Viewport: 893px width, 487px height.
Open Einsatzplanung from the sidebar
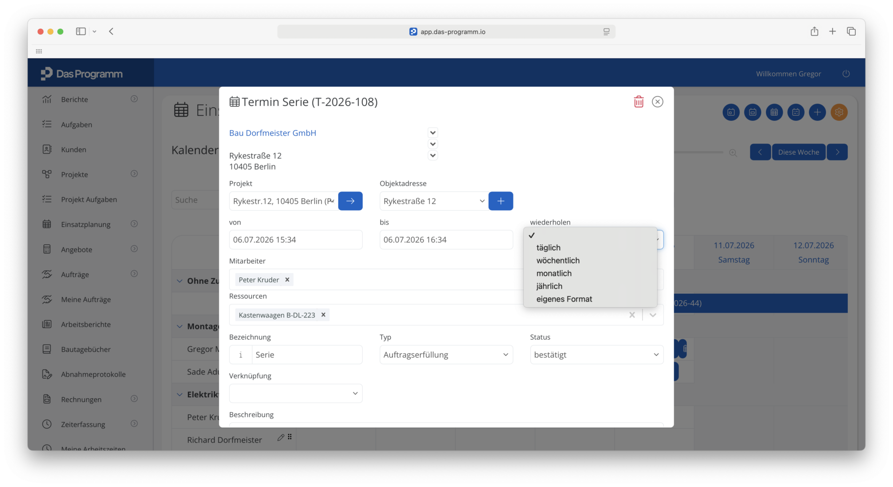[86, 224]
